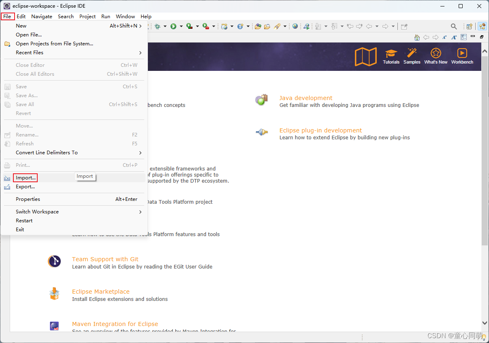This screenshot has width=489, height=343.
Task: Open the Help menu
Action: click(146, 17)
